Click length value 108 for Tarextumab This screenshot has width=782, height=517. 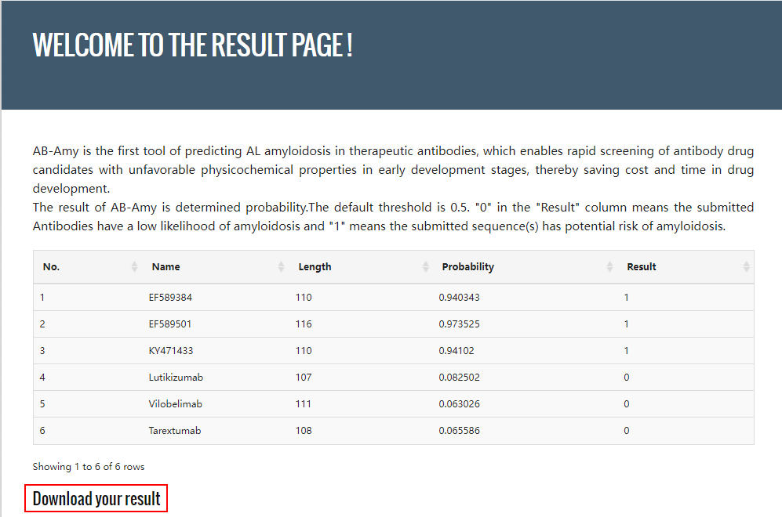(304, 431)
